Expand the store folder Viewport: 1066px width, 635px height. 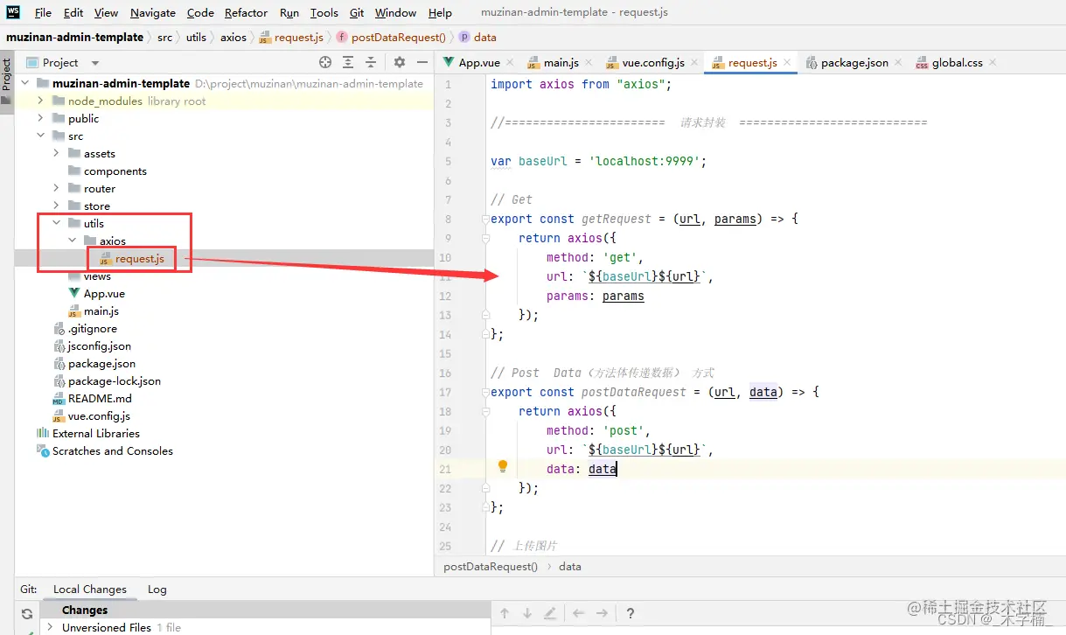[x=56, y=206]
